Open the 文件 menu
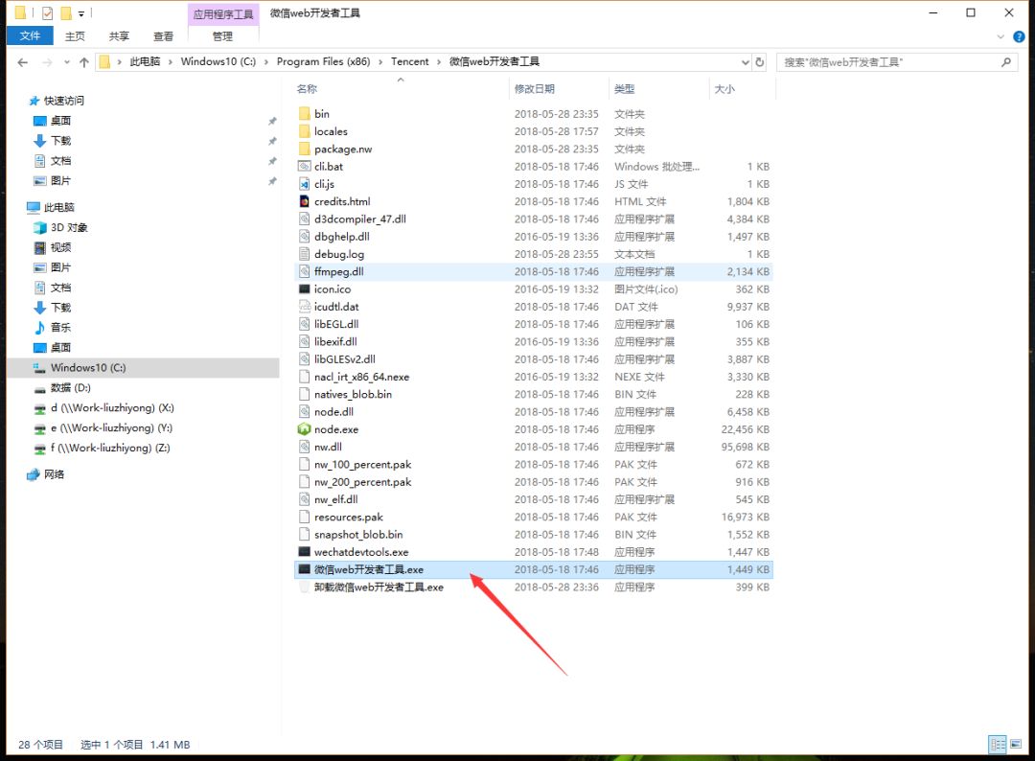This screenshot has width=1035, height=761. coord(30,35)
